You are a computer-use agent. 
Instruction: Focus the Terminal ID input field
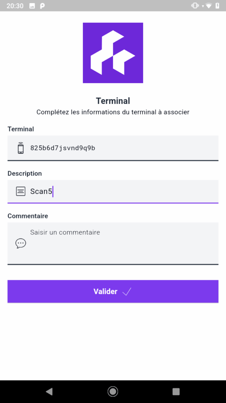pyautogui.click(x=113, y=148)
